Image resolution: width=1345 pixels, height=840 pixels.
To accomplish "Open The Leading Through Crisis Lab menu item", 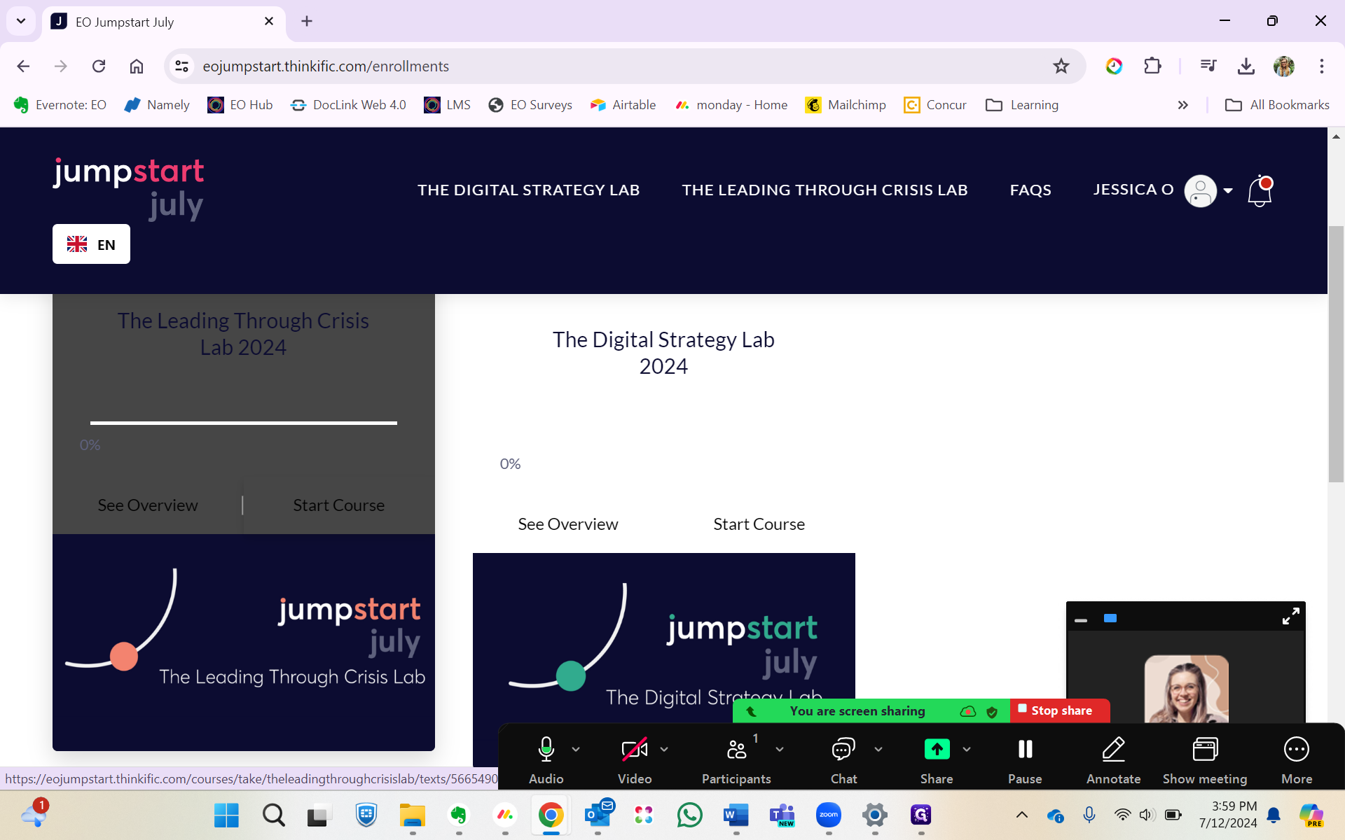I will point(825,190).
